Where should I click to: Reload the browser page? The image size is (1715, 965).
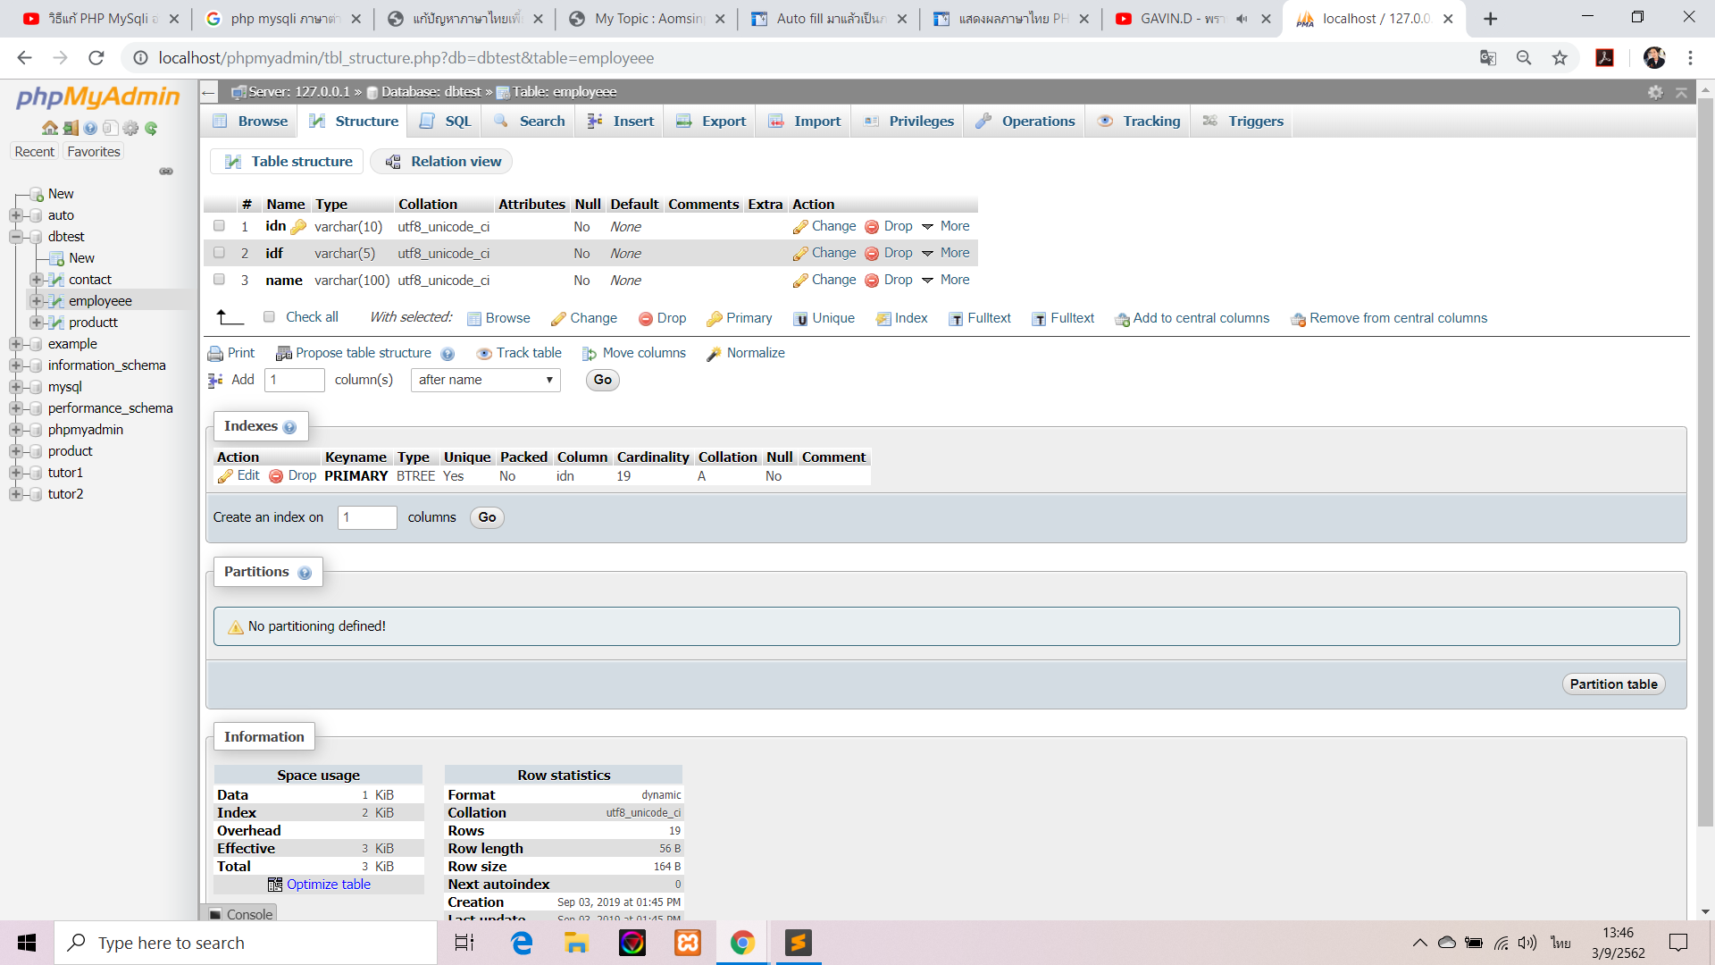[96, 58]
